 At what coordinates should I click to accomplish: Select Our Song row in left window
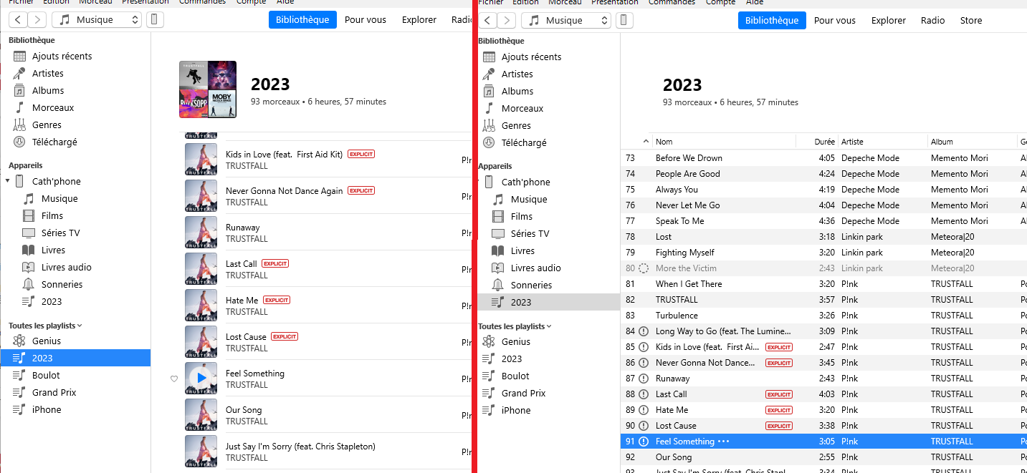(327, 415)
